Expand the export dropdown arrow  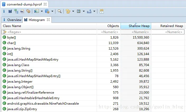[94, 11]
